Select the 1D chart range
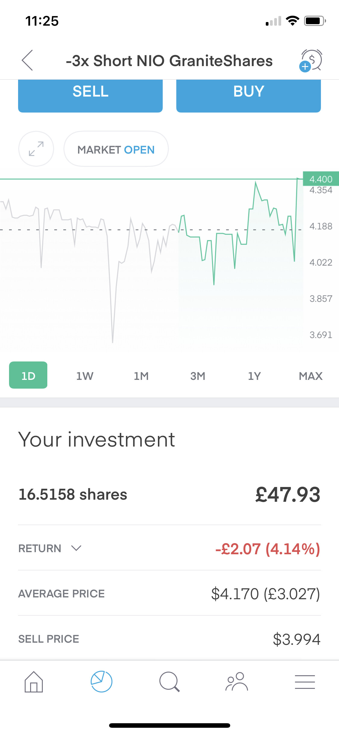The height and width of the screenshot is (735, 339). pos(28,375)
